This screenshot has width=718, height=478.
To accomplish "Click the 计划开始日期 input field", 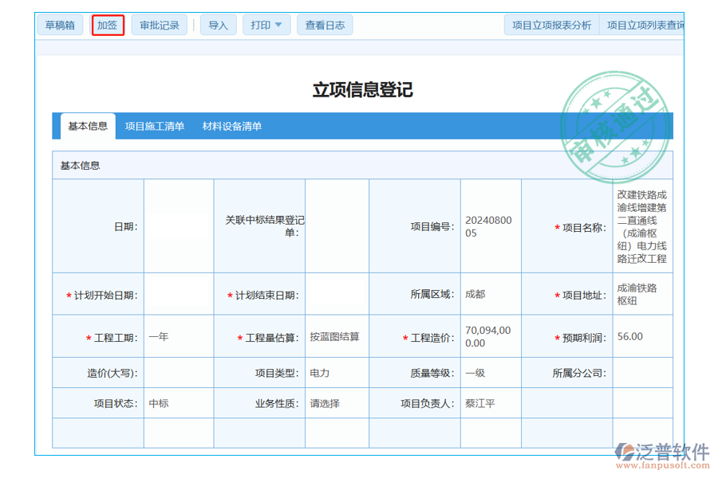I will pyautogui.click(x=179, y=294).
